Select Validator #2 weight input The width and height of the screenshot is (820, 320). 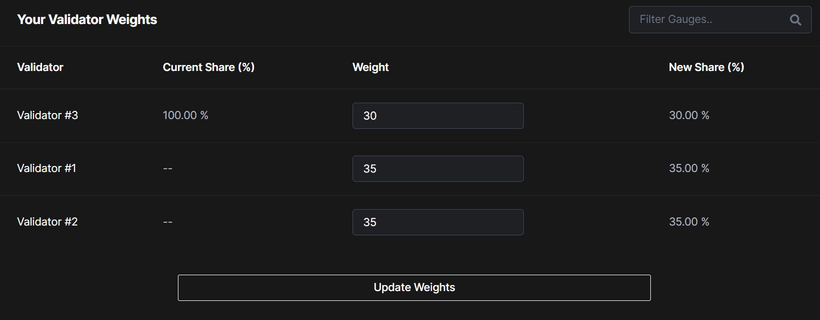click(438, 222)
